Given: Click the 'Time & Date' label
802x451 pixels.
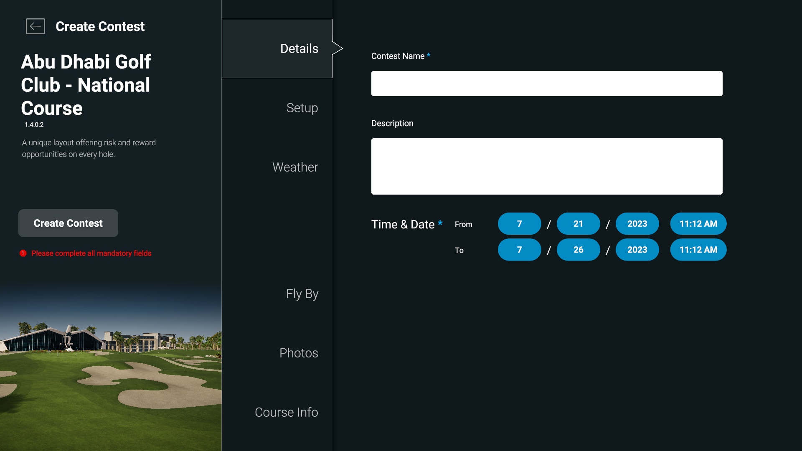Looking at the screenshot, I should pos(403,224).
